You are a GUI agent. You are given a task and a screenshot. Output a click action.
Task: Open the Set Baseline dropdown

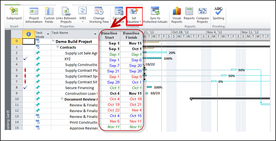134,16
